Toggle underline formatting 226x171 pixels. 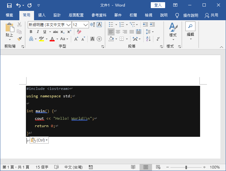pos(45,32)
